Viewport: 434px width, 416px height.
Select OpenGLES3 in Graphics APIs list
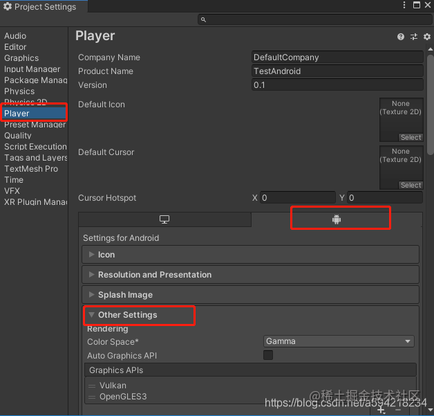pyautogui.click(x=250, y=397)
